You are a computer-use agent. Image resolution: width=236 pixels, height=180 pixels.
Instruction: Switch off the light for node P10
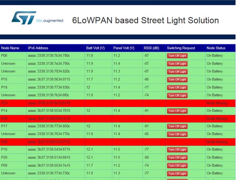pos(177,149)
